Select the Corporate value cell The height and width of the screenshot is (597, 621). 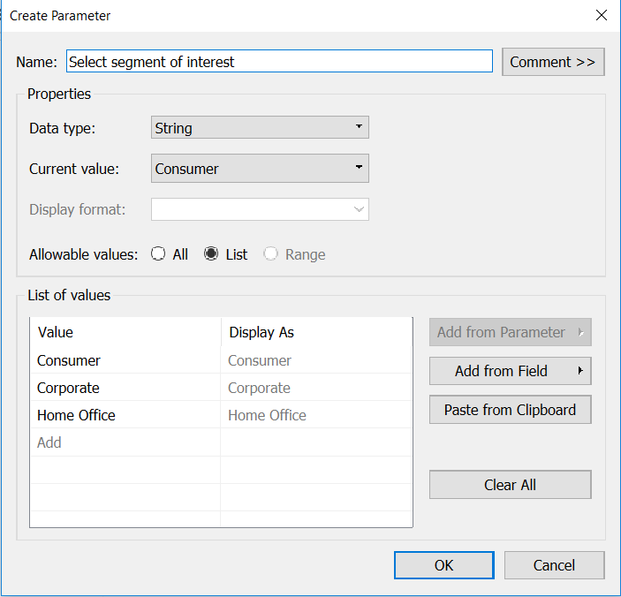125,388
